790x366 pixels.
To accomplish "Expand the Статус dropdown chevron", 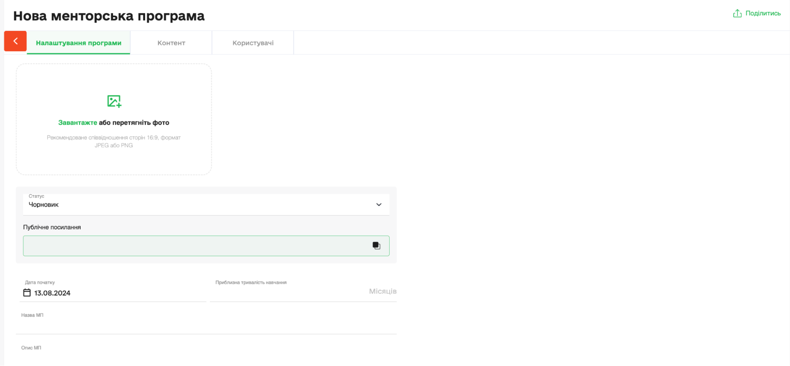I will [379, 205].
